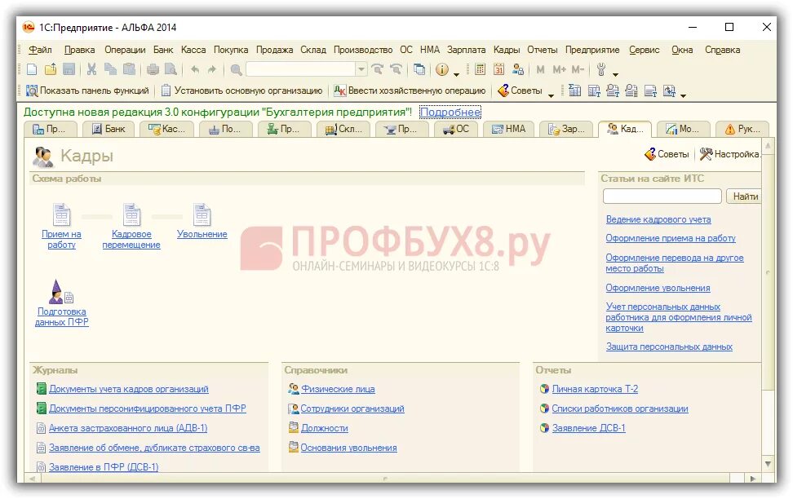Open the Настройка panel settings
Viewport: 793px width, 499px height.
[x=730, y=153]
